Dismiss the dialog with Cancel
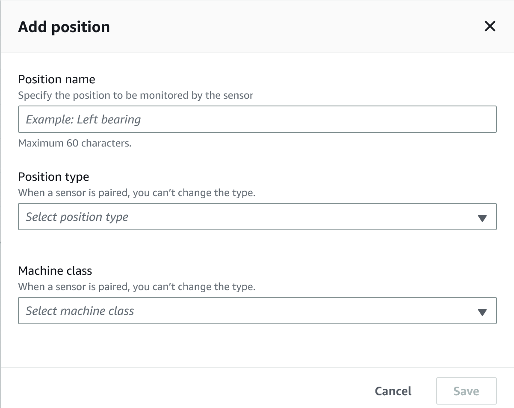The height and width of the screenshot is (408, 514). tap(393, 391)
